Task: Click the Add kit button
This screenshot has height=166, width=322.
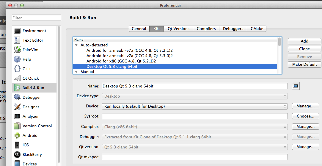Action: (304, 41)
